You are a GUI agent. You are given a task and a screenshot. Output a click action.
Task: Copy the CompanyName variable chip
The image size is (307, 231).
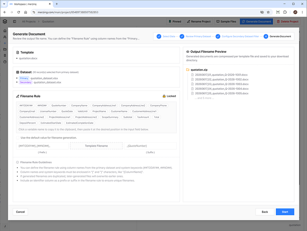click(x=79, y=105)
